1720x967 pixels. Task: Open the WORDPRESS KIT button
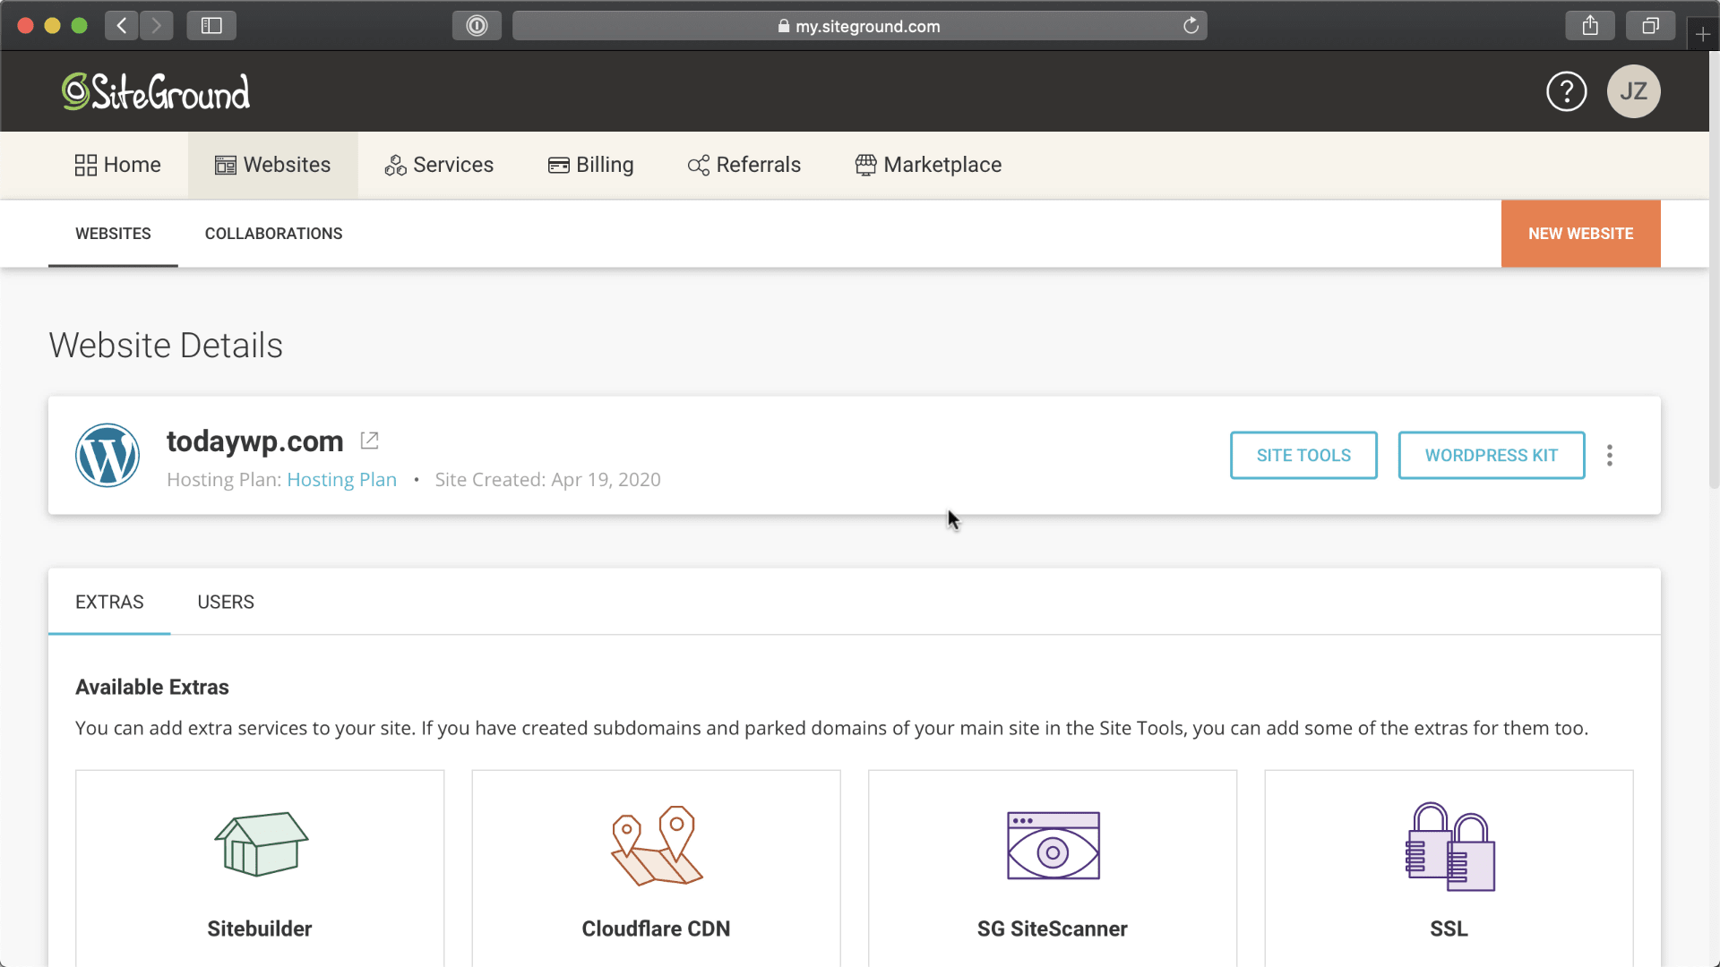(1492, 456)
